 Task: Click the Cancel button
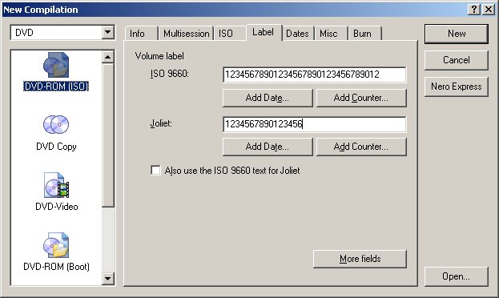(457, 60)
